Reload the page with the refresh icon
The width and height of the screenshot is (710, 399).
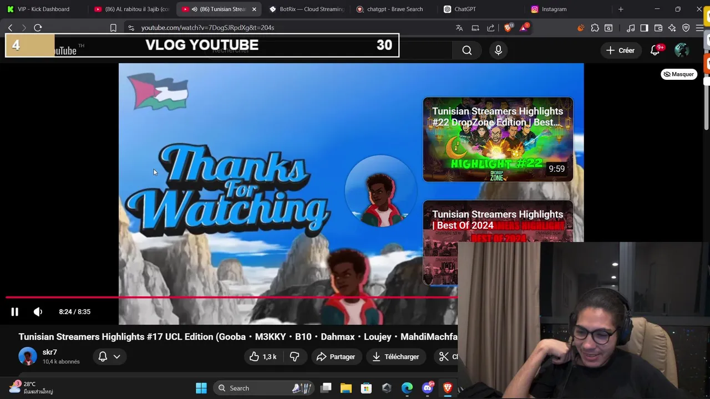click(38, 28)
